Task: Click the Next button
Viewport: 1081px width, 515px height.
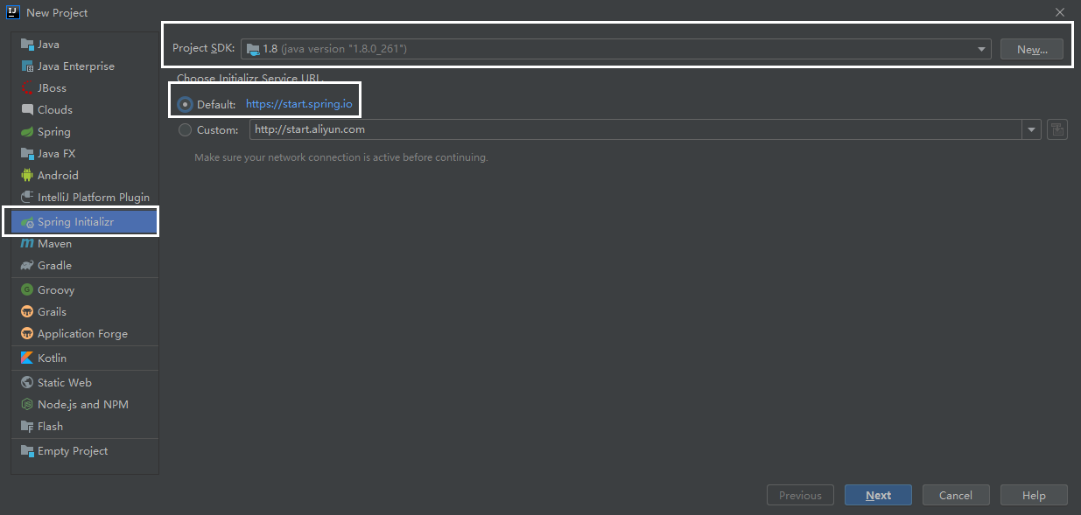Action: coord(878,495)
